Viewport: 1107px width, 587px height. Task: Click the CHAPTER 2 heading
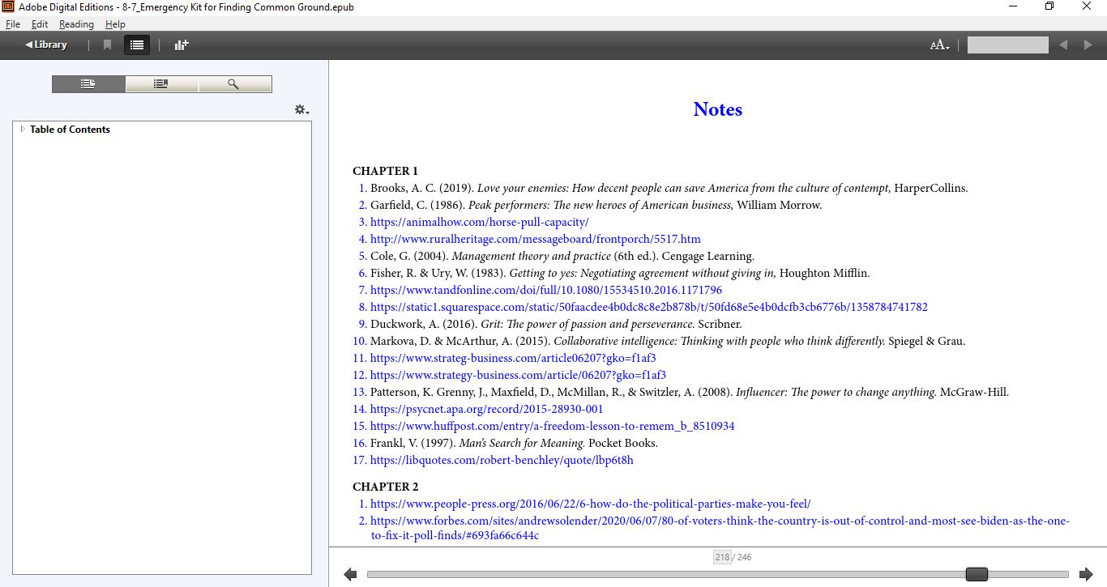(386, 487)
